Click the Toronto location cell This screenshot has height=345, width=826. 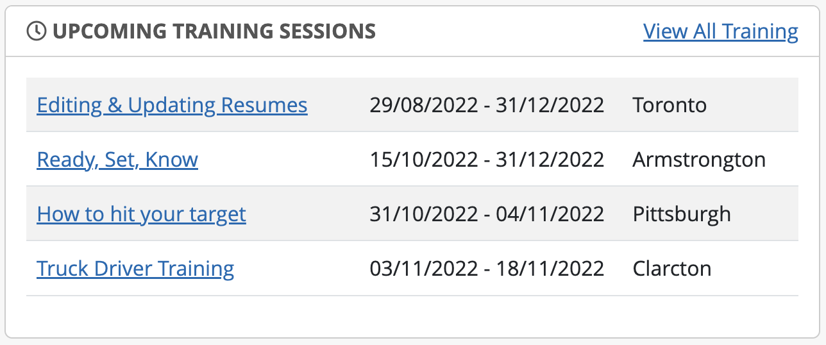(670, 105)
